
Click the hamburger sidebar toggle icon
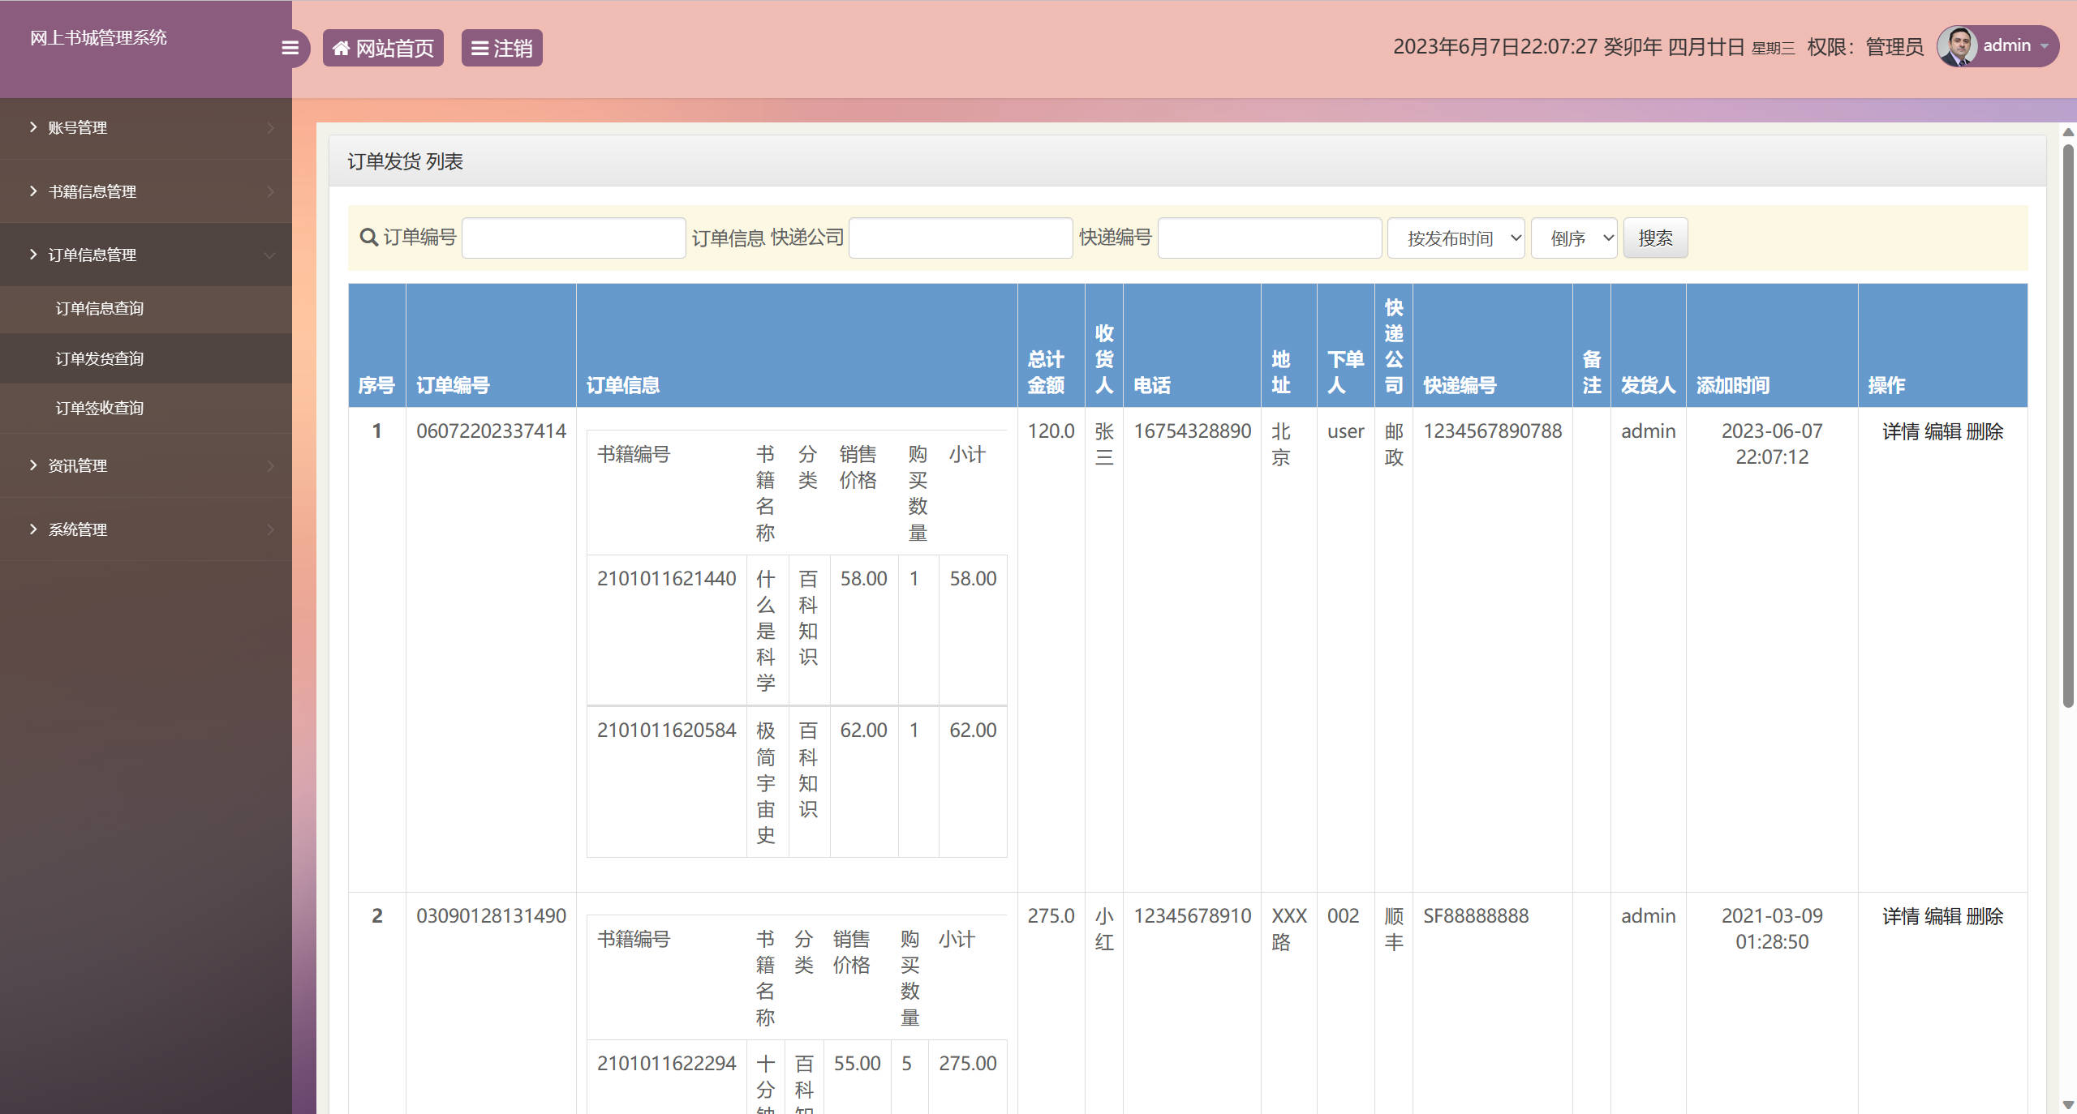coord(290,48)
